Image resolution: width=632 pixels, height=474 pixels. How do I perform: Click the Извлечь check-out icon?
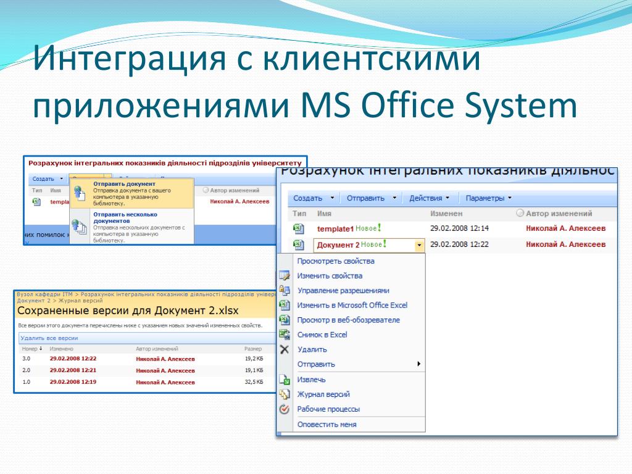click(285, 380)
